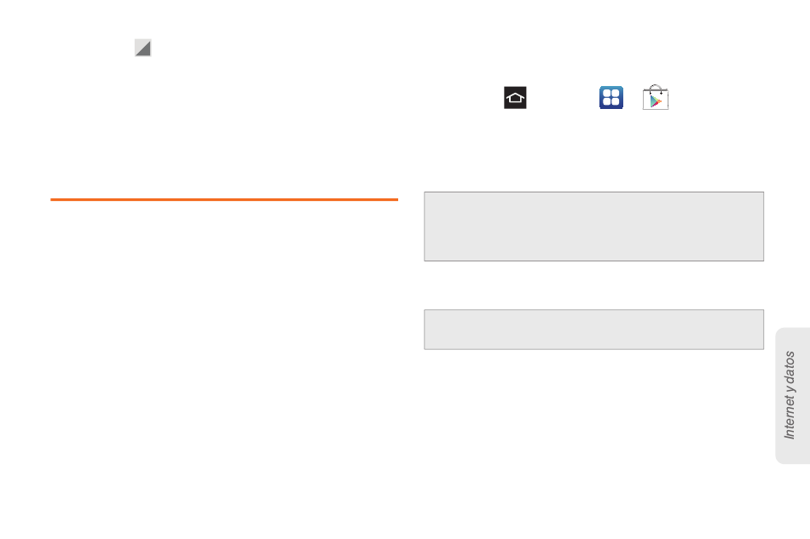This screenshot has height=539, width=810.
Task: Click the top-left white square of the apps grid icon
Action: point(607,94)
